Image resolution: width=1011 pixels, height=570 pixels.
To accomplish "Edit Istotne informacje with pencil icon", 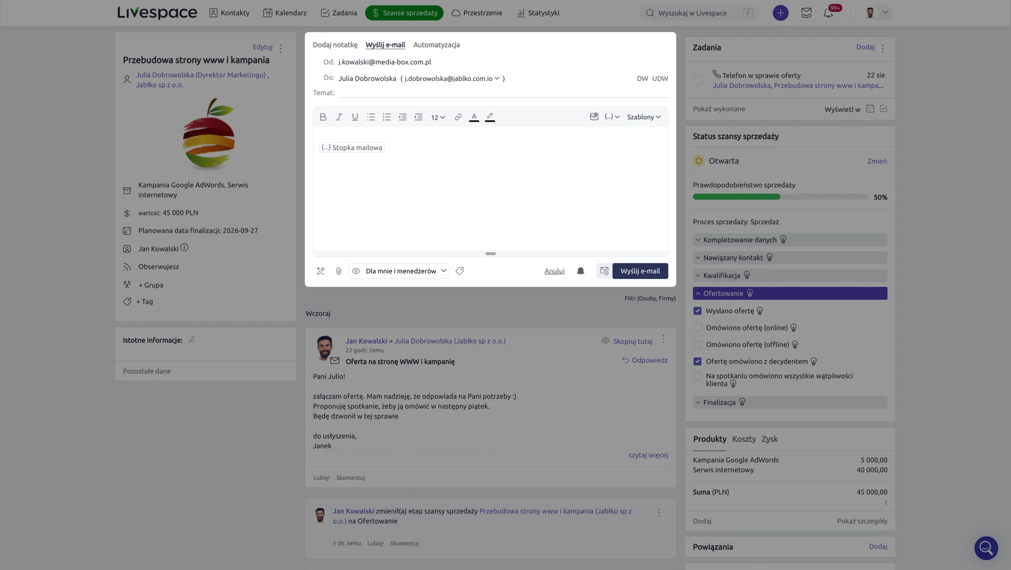I will click(192, 340).
